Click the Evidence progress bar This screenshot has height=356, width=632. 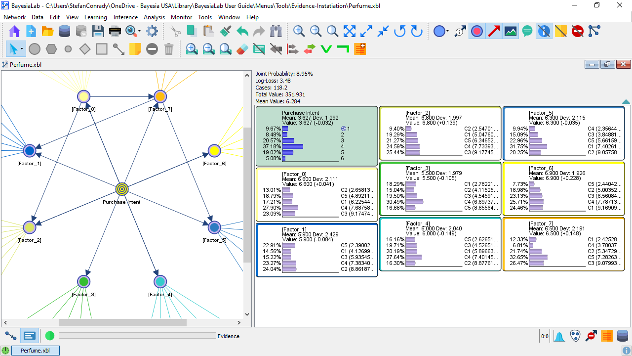[x=137, y=336]
